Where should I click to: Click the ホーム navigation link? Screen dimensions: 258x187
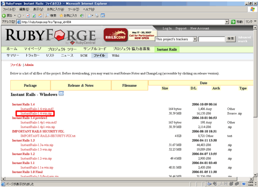[12, 49]
